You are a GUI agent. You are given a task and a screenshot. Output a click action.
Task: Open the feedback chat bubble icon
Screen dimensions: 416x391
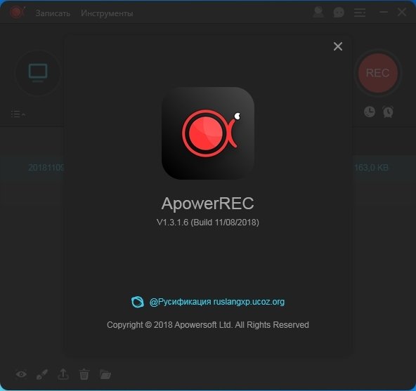tap(339, 12)
